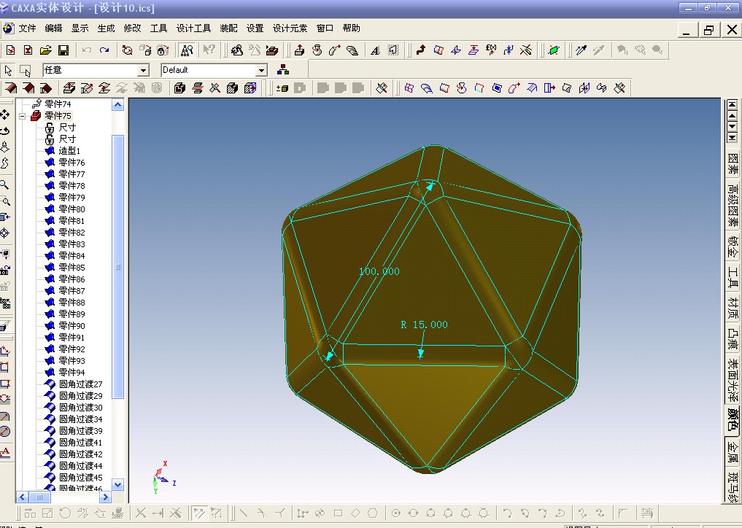Viewport: 742px width, 528px height.
Task: Collapse the 零件75 tree node
Action: click(x=22, y=116)
